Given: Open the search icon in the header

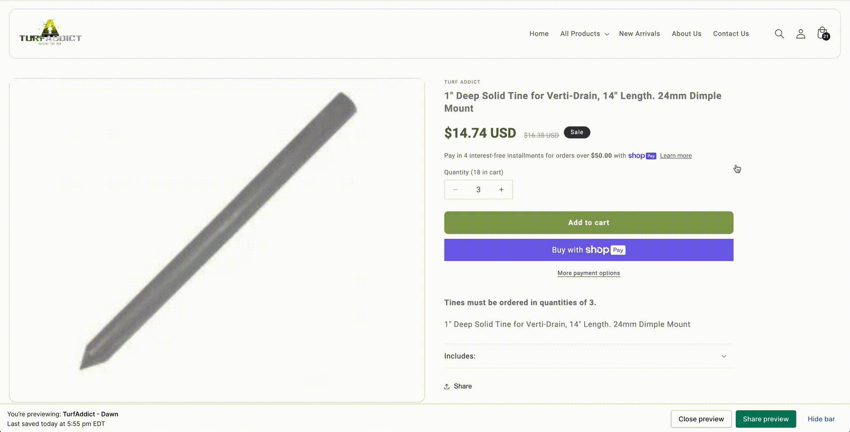Looking at the screenshot, I should click(779, 34).
